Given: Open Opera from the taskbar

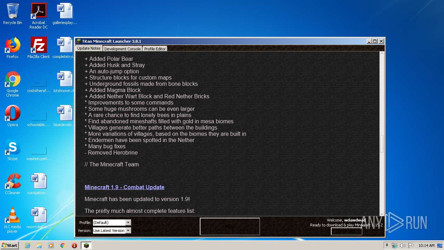Looking at the screenshot, I should [74, 245].
